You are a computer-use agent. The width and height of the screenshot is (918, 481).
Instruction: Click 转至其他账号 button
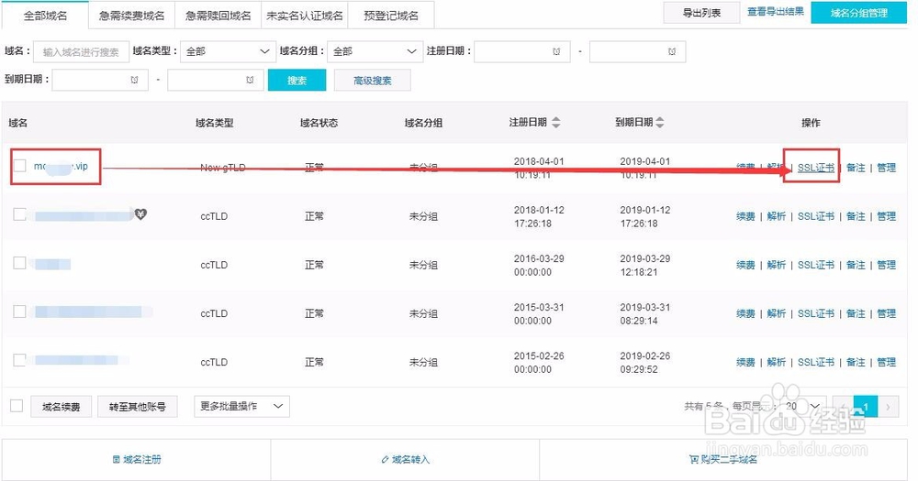(138, 407)
